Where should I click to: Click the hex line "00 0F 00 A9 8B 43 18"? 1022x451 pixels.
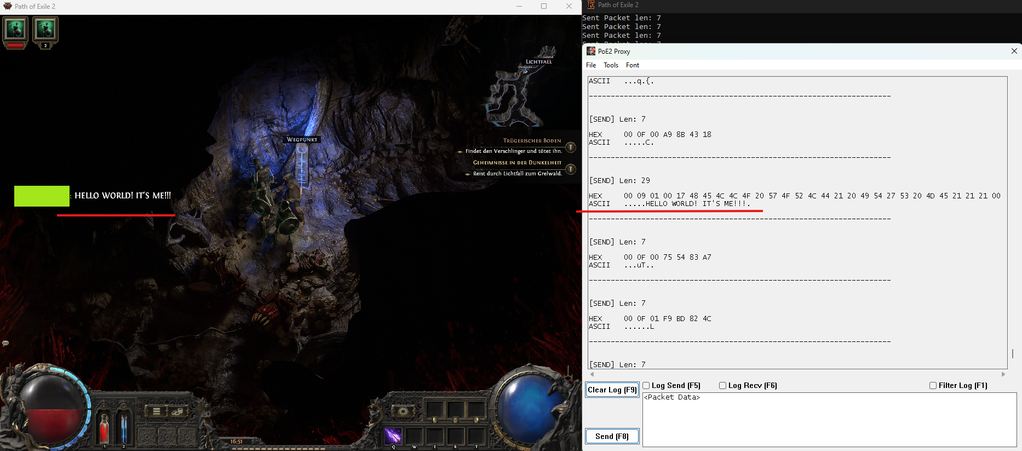tap(668, 135)
